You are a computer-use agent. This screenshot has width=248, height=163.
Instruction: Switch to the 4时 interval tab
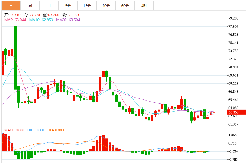click(144, 6)
